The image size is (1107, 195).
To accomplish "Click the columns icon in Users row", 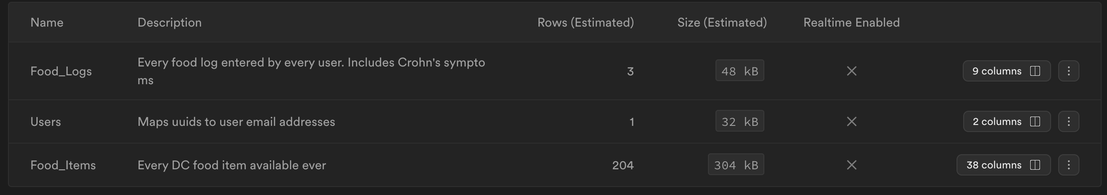I will pos(1035,121).
